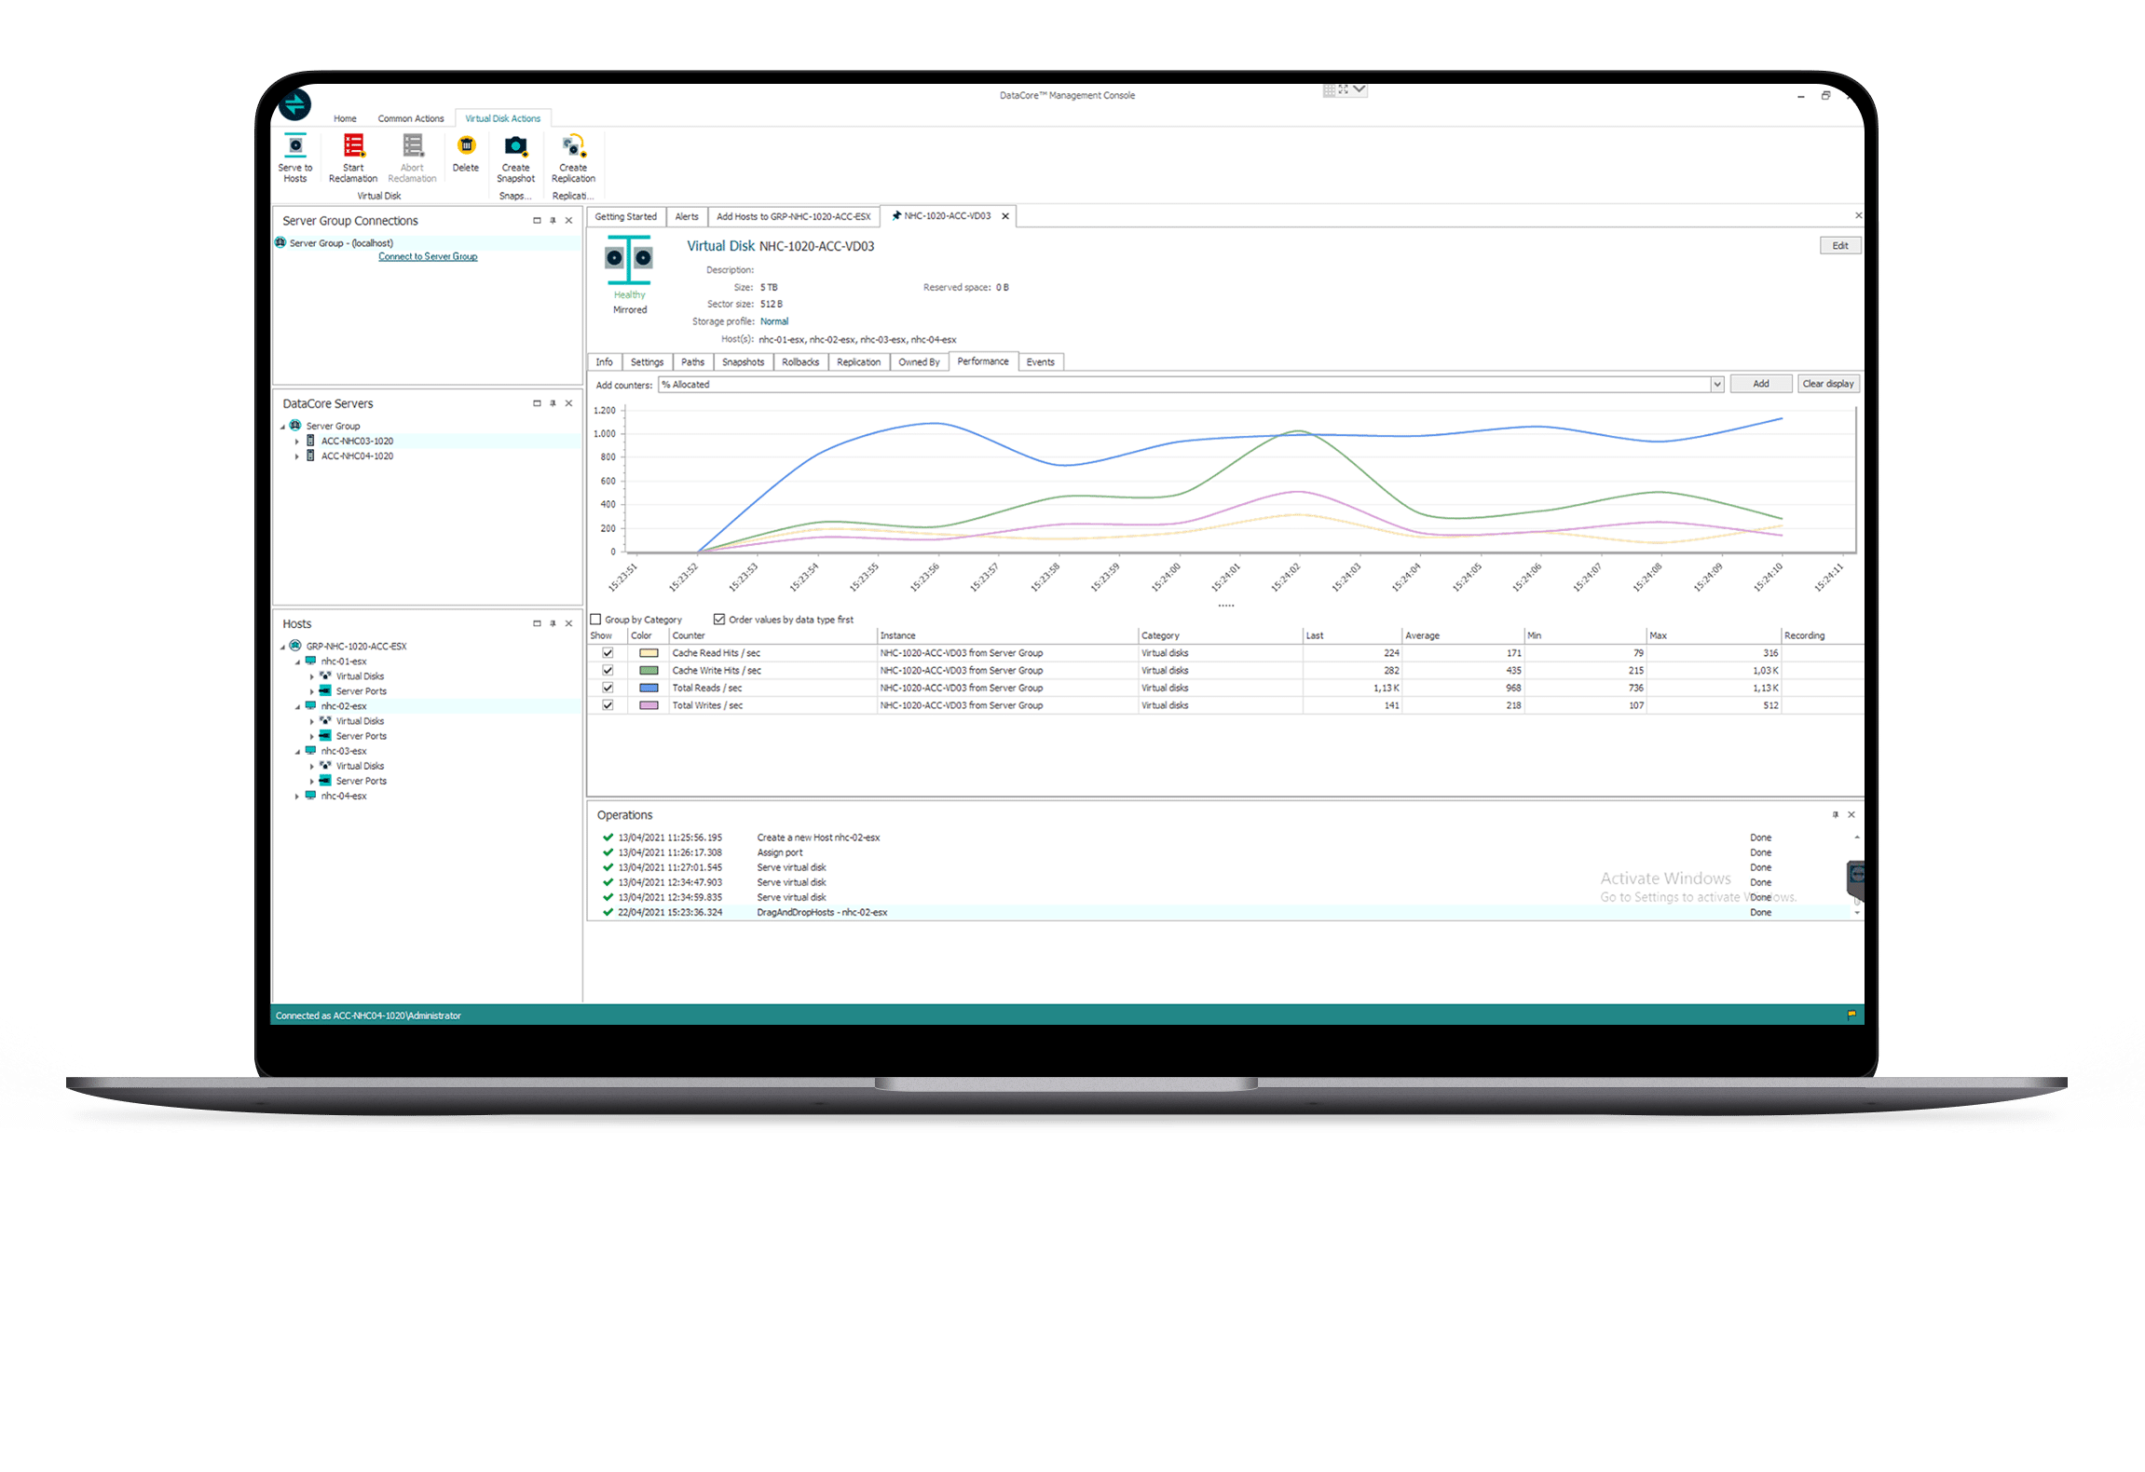The height and width of the screenshot is (1472, 2145).
Task: Uncheck Show for Total Reads / sec
Action: tap(608, 688)
